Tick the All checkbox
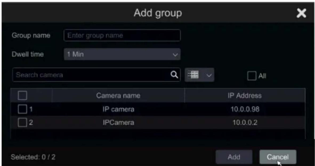 (x=252, y=76)
